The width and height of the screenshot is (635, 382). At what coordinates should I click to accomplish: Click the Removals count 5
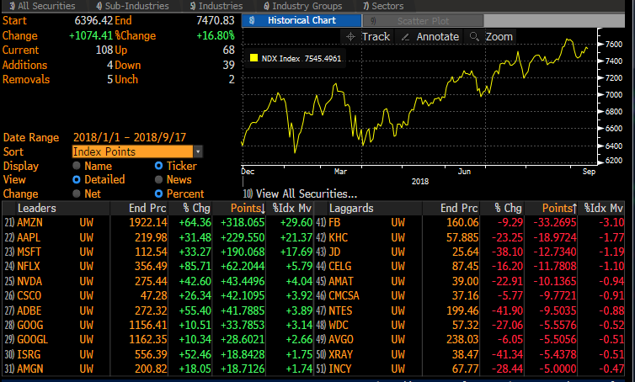109,79
